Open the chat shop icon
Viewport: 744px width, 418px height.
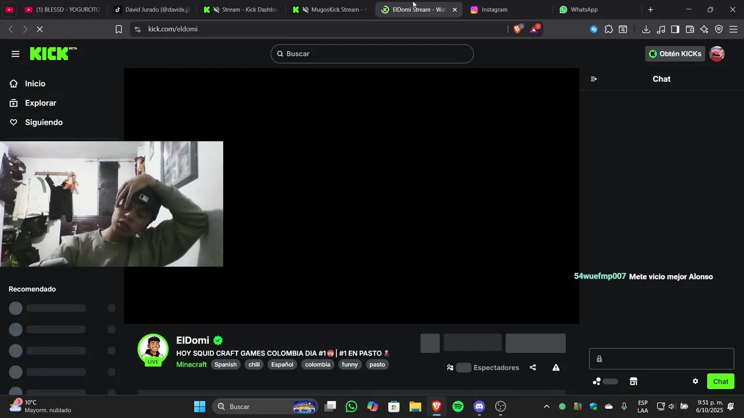click(x=634, y=381)
